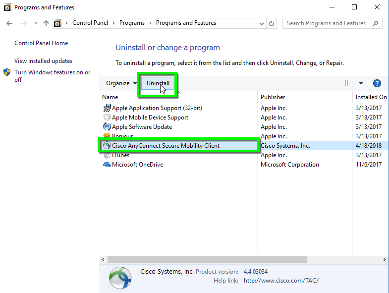The image size is (389, 293).
Task: Open View installed updates link
Action: 44,61
